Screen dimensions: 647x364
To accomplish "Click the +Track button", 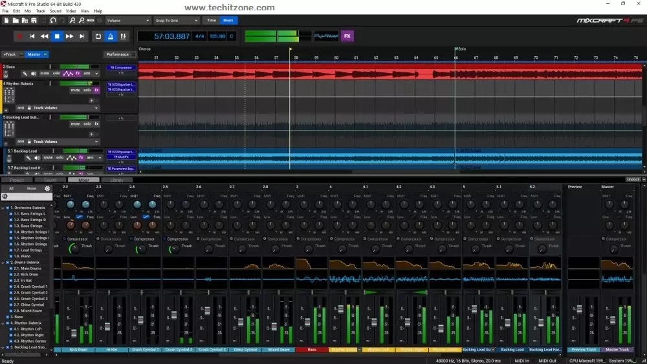I will pos(10,54).
